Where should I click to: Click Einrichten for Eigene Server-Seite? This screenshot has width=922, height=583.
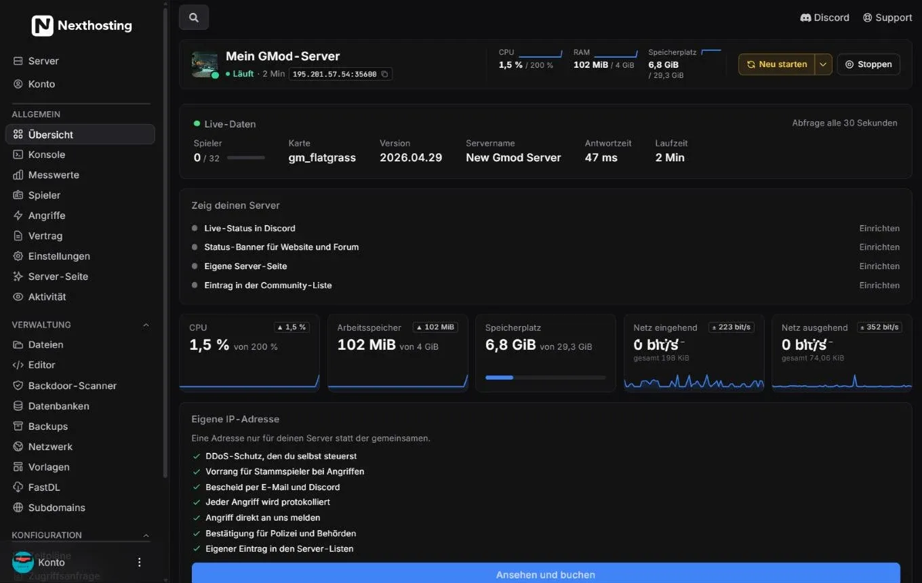pyautogui.click(x=879, y=266)
